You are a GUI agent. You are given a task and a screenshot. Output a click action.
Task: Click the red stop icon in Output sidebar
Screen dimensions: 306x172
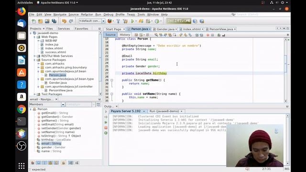click(106, 128)
